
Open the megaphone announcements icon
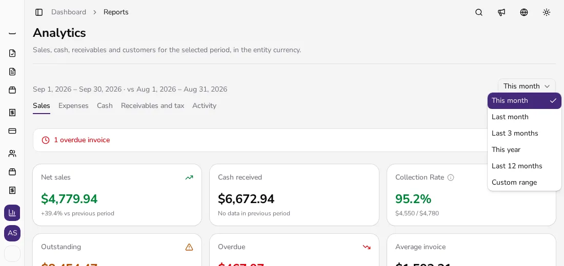coord(501,12)
